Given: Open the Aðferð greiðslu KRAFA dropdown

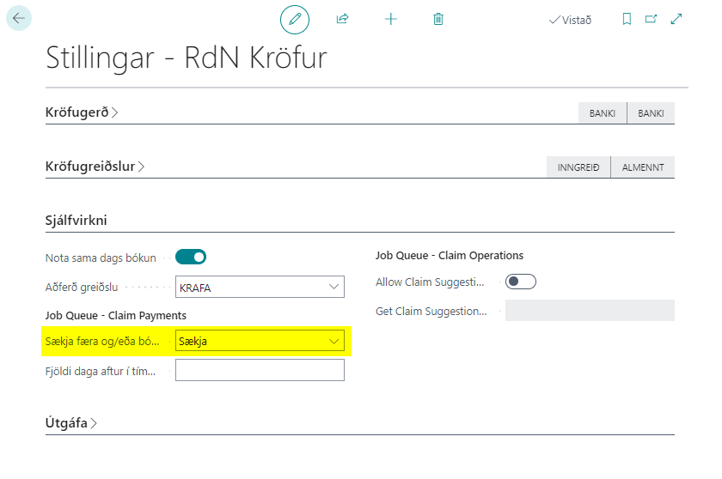Looking at the screenshot, I should point(260,288).
